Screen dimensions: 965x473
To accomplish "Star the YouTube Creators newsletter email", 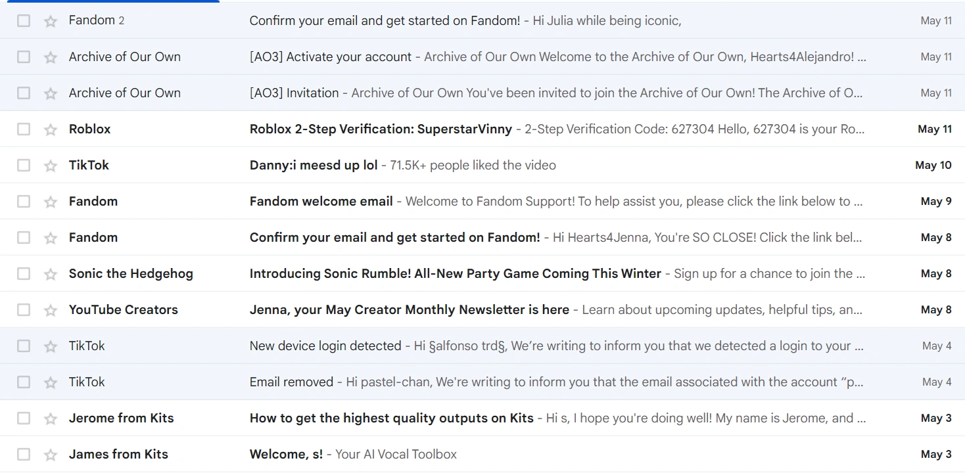I will pos(51,310).
